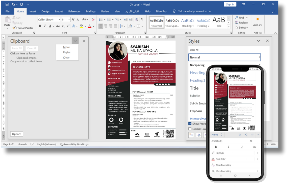This screenshot has height=184, width=287.
Task: Toggle Superscript in the Font group
Action: pyautogui.click(x=68, y=26)
